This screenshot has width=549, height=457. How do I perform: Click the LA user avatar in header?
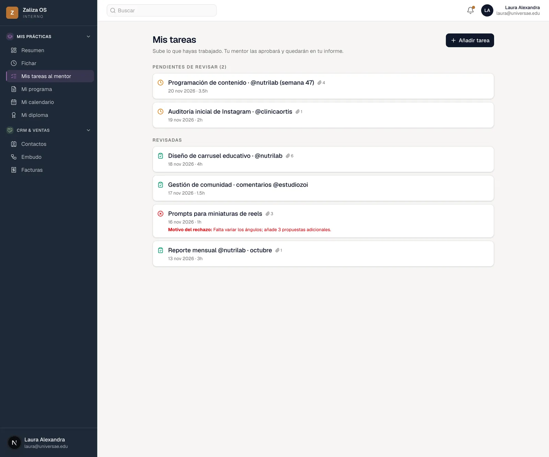pos(487,10)
